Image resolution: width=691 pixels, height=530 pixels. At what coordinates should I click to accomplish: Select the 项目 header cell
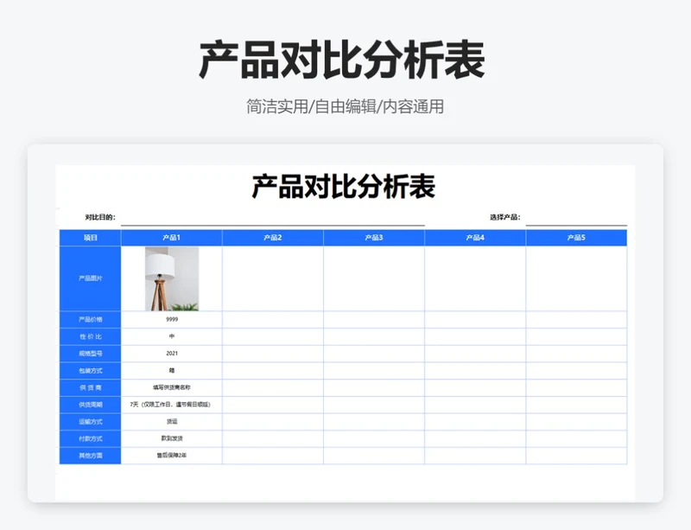tap(91, 238)
